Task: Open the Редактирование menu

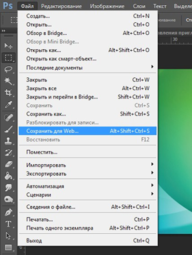Action: [x=61, y=6]
